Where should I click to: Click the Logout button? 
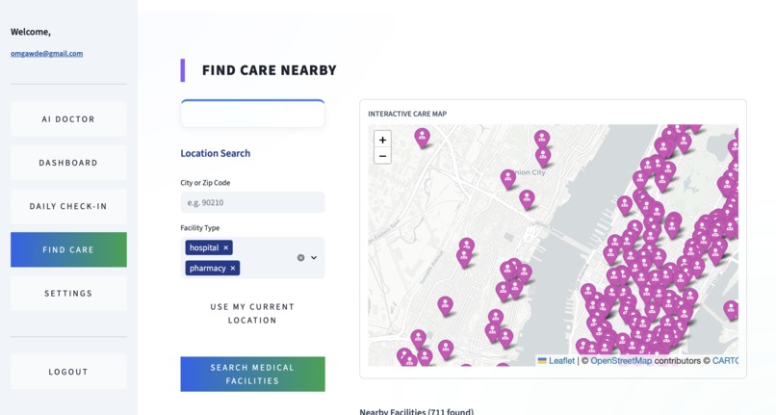pyautogui.click(x=68, y=372)
